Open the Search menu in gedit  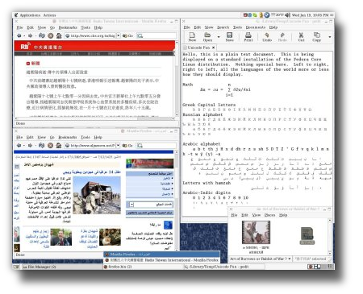pos(223,27)
